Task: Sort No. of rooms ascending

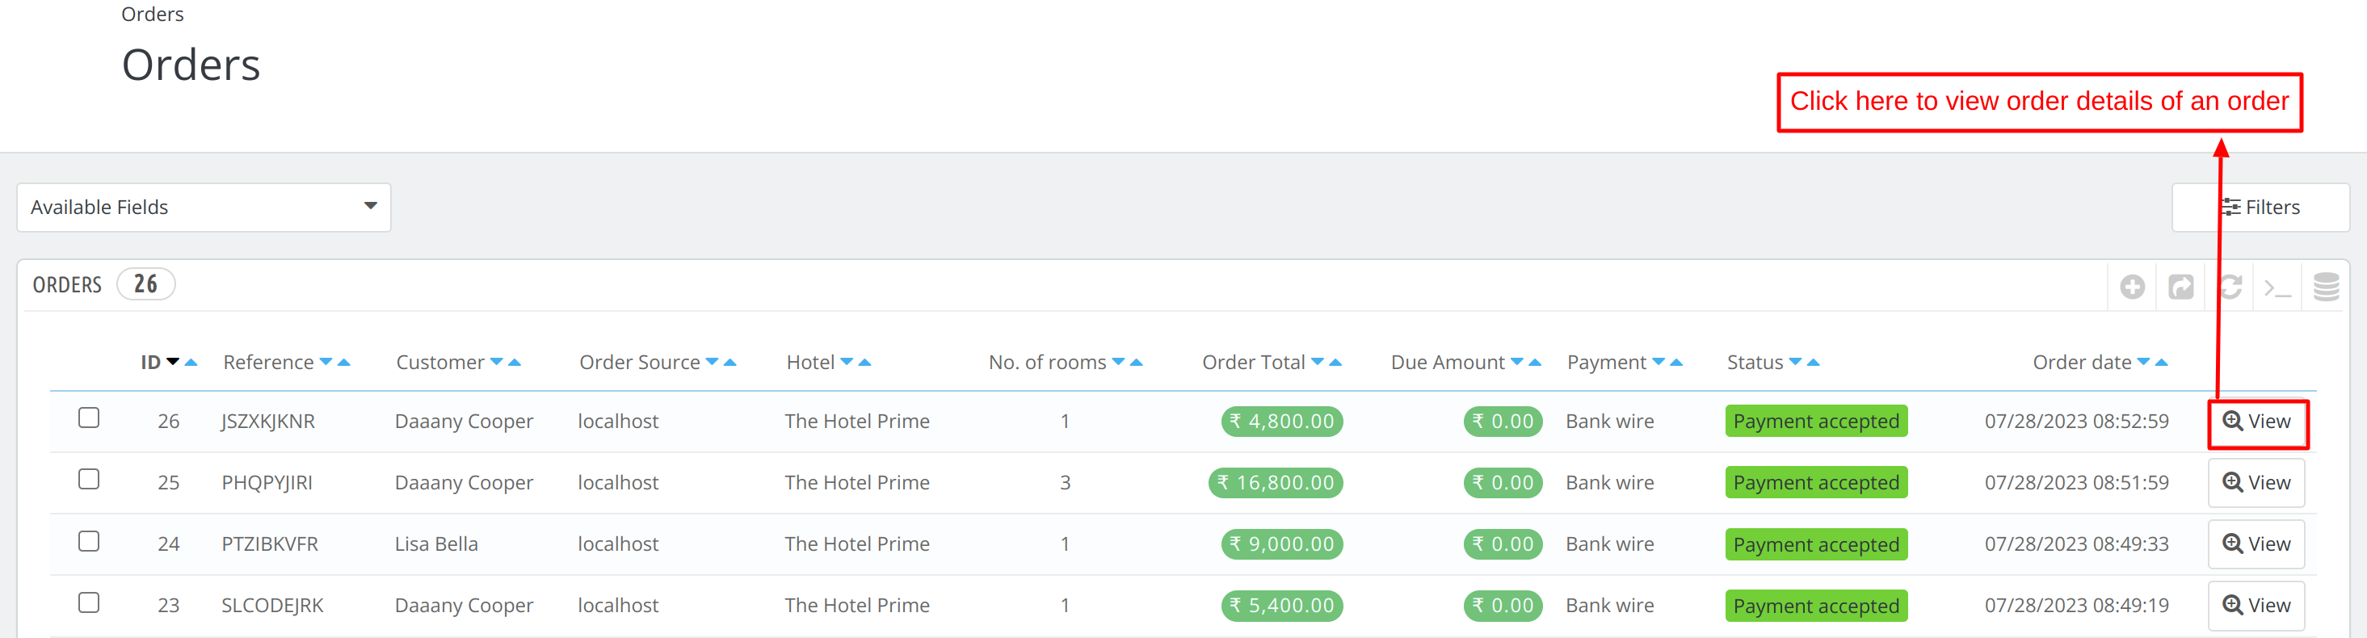Action: [x=1137, y=362]
